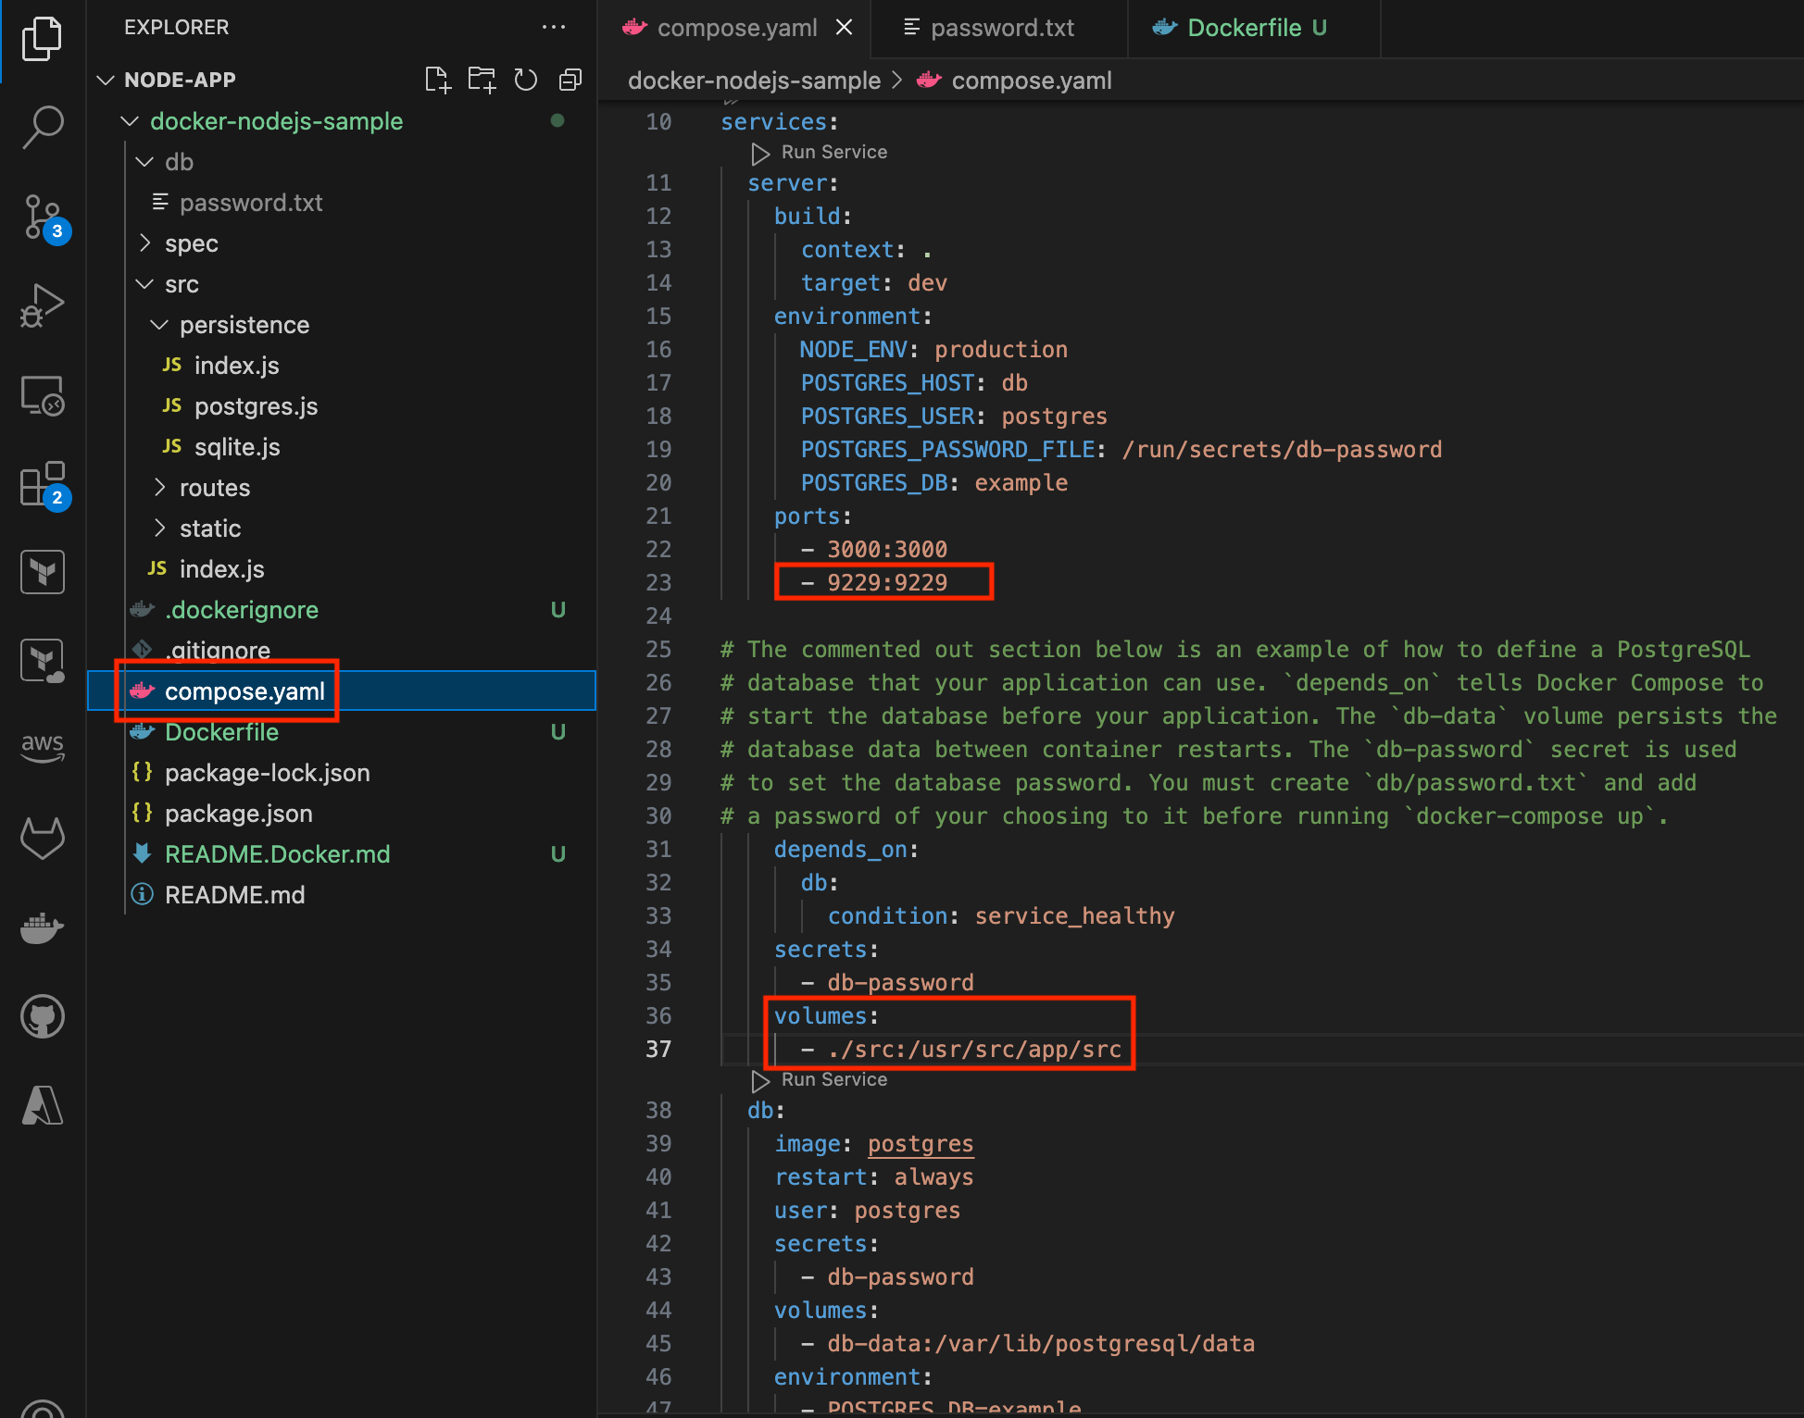Open the Remote Explorer view
Image resolution: width=1804 pixels, height=1418 pixels.
[42, 395]
